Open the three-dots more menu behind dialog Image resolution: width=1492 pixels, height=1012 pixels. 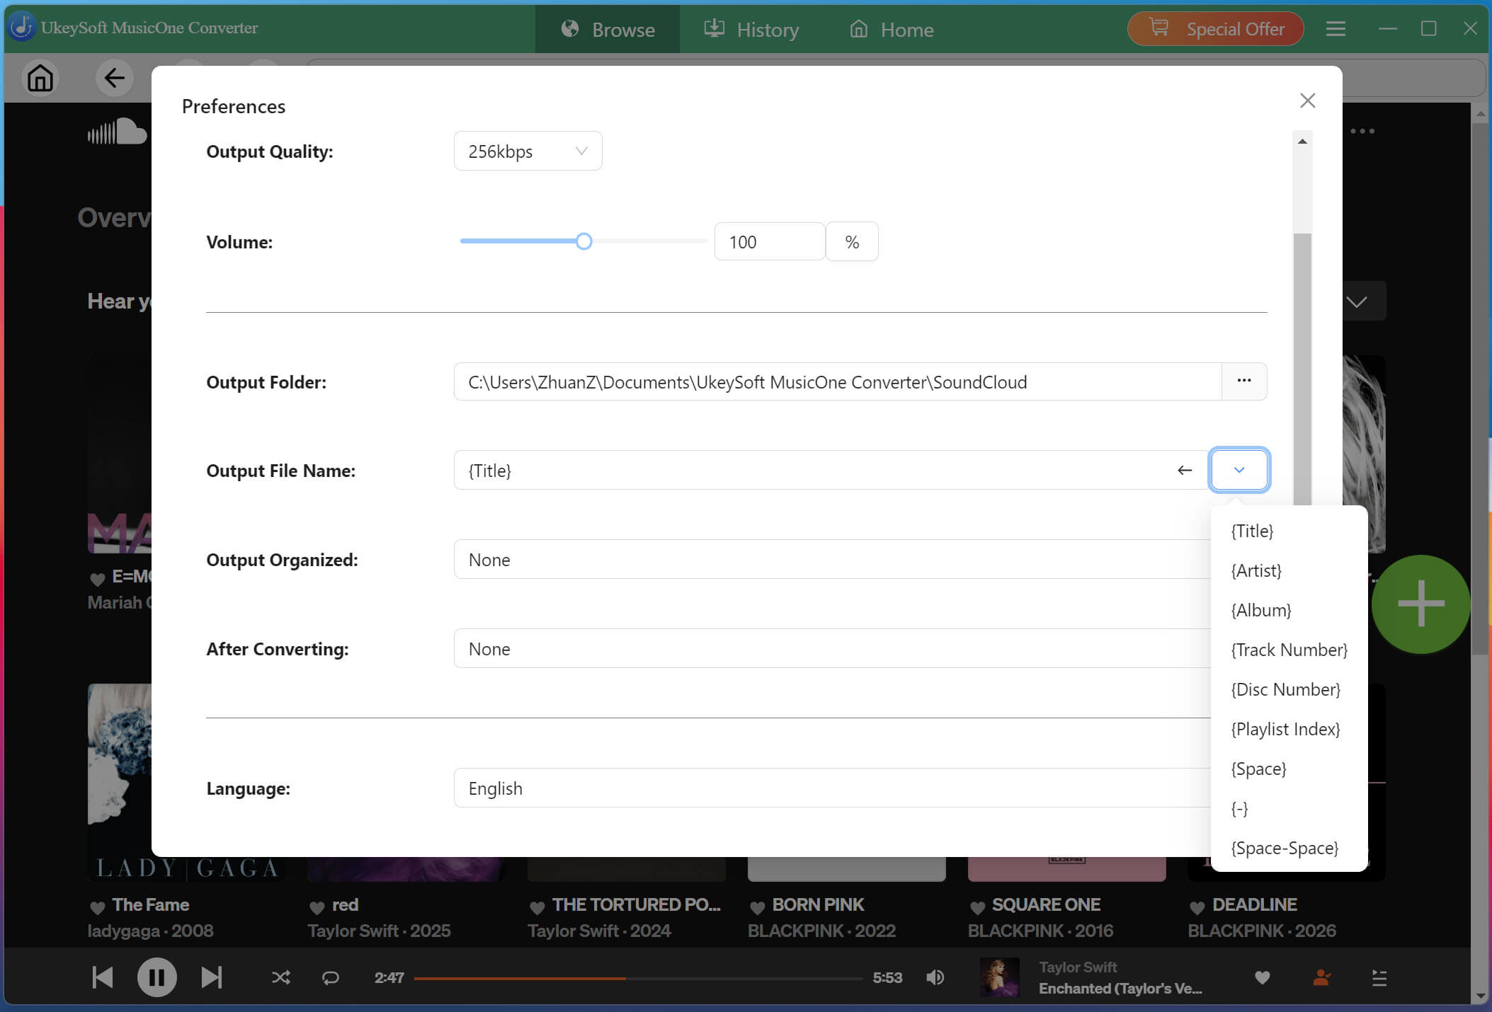(x=1362, y=131)
